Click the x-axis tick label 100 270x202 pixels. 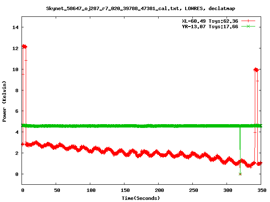click(x=91, y=190)
